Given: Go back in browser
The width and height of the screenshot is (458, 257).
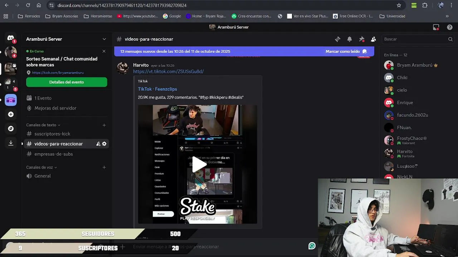Looking at the screenshot, I should point(6,5).
